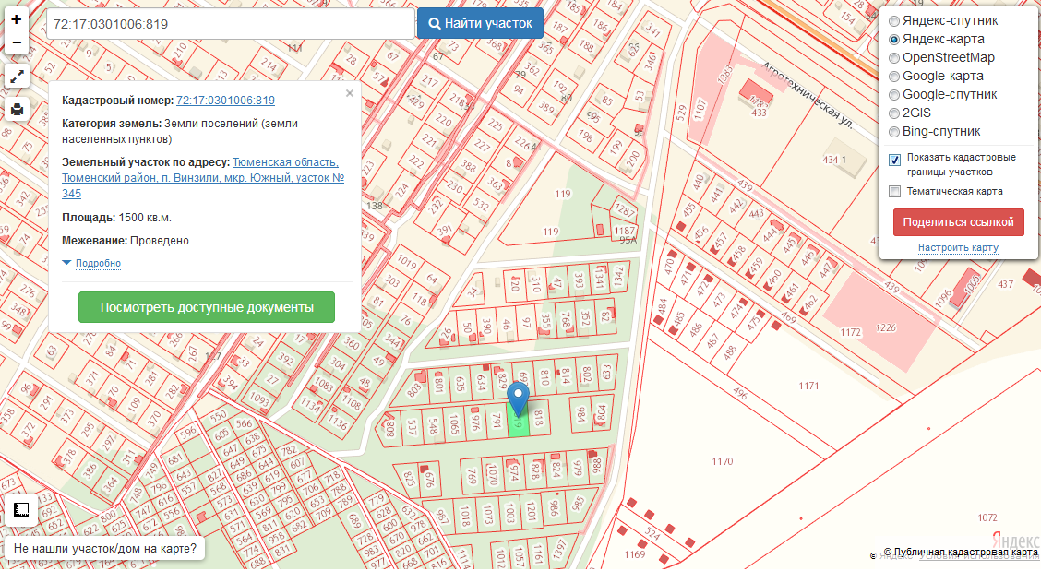Click Не нашли участок/дом на карте?
The height and width of the screenshot is (571, 1041).
pyautogui.click(x=105, y=549)
